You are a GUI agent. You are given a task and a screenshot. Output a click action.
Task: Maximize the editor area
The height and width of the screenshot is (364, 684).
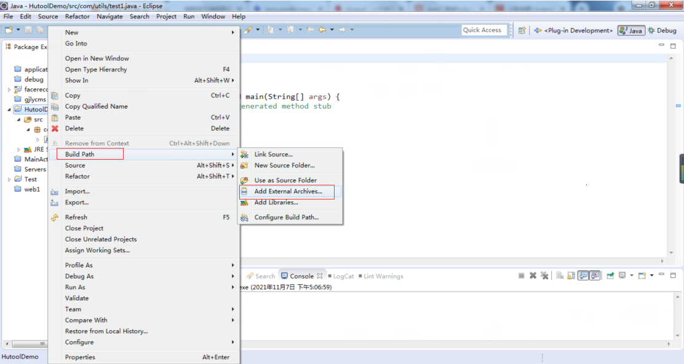click(673, 45)
